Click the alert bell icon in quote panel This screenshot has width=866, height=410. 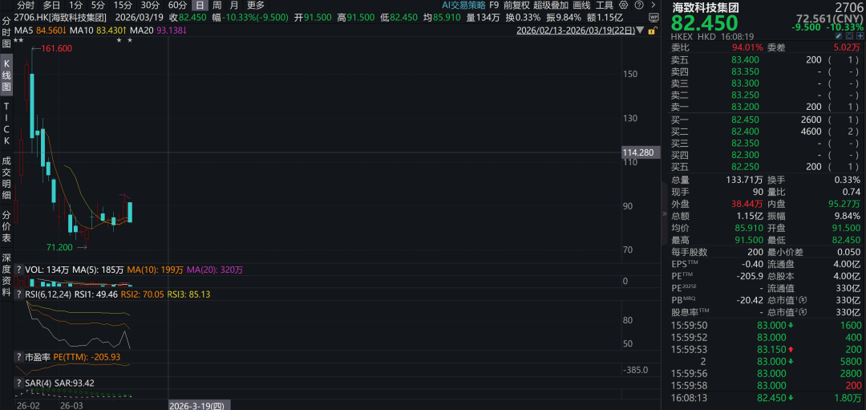pos(848,36)
